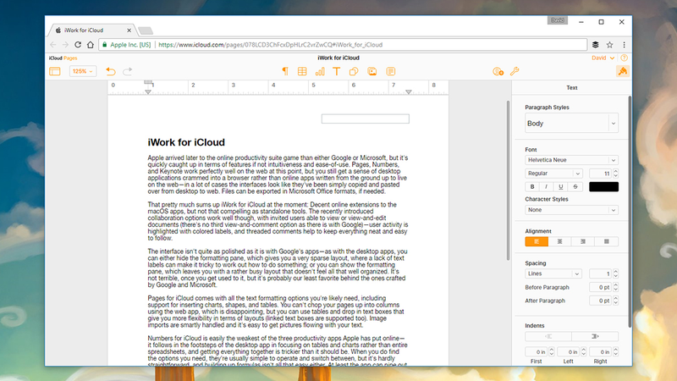Viewport: 677px width, 381px height.
Task: Apply Strikethrough to the text
Action: point(575,186)
